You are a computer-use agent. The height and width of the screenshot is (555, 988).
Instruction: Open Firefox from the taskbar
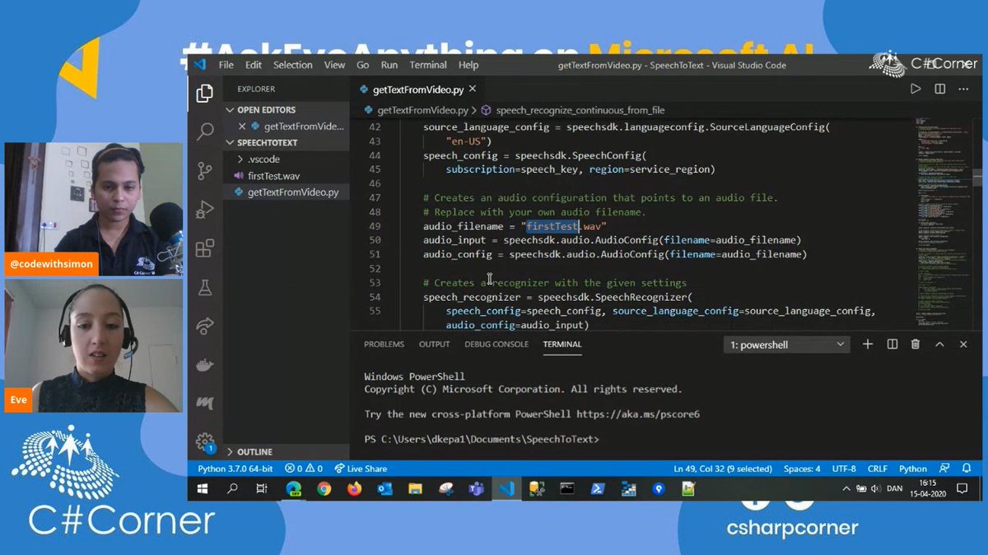[354, 488]
